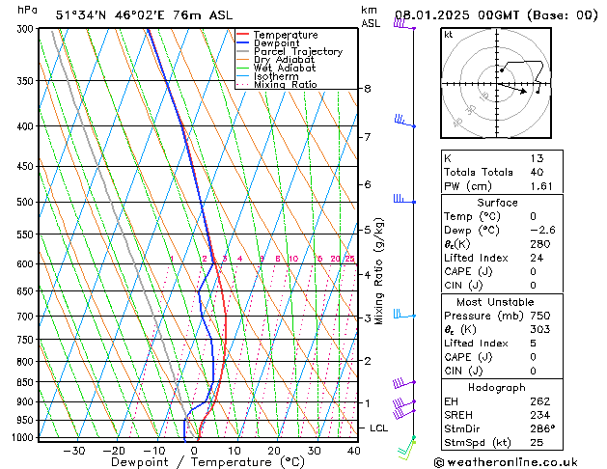Select the Mixing Ratio legend entry

point(285,85)
